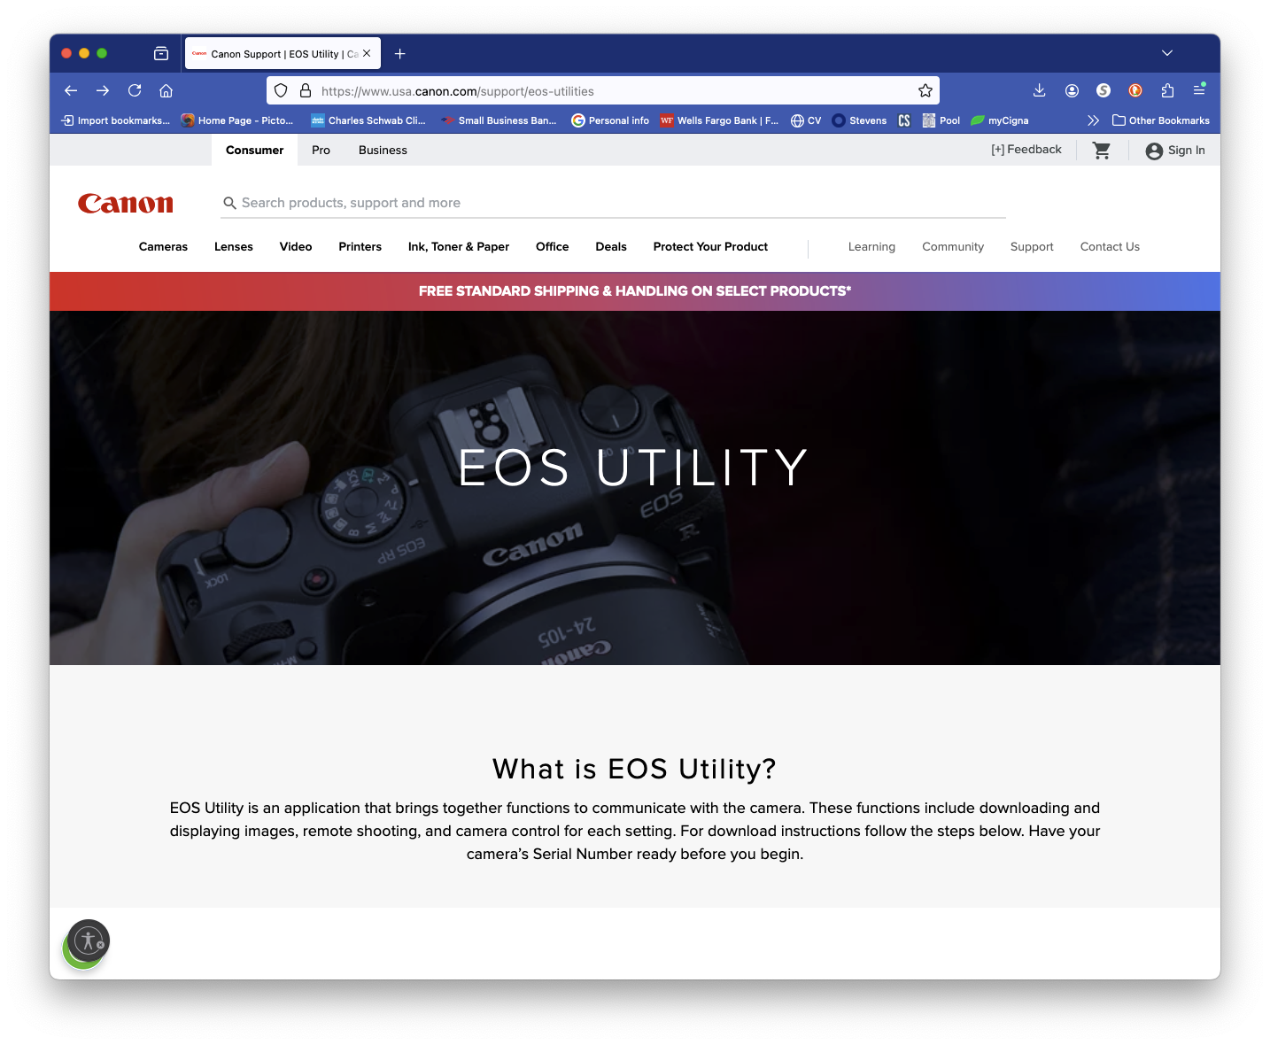Open the accessibility options widget

coord(88,941)
